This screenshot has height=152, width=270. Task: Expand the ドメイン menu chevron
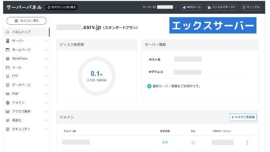click(x=46, y=103)
